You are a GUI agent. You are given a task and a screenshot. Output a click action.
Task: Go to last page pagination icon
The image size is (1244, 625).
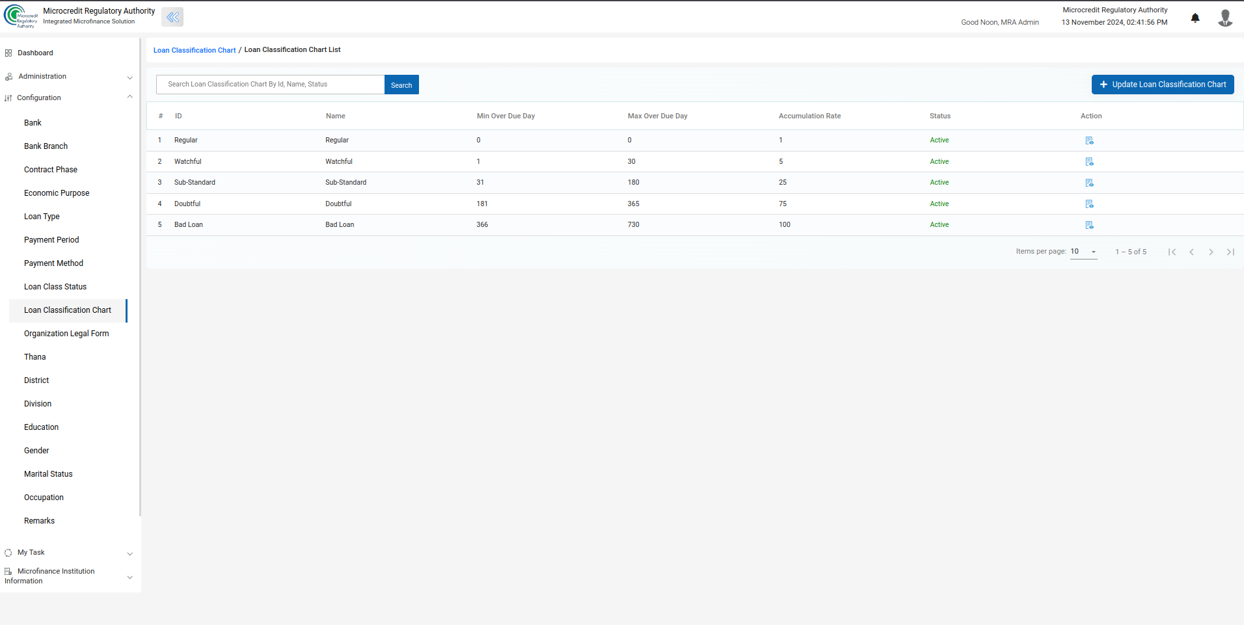[1230, 252]
